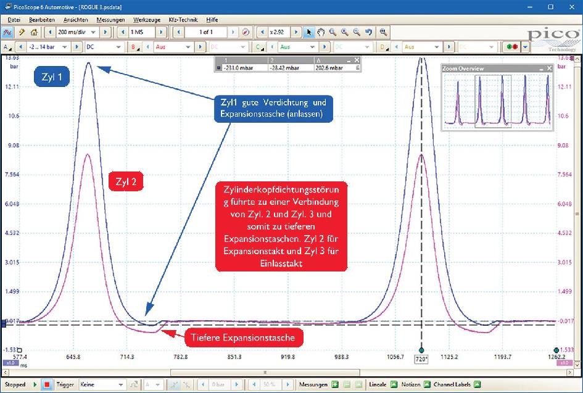Image resolution: width=583 pixels, height=393 pixels.
Task: Click the red stop capture button
Action: pyautogui.click(x=46, y=384)
